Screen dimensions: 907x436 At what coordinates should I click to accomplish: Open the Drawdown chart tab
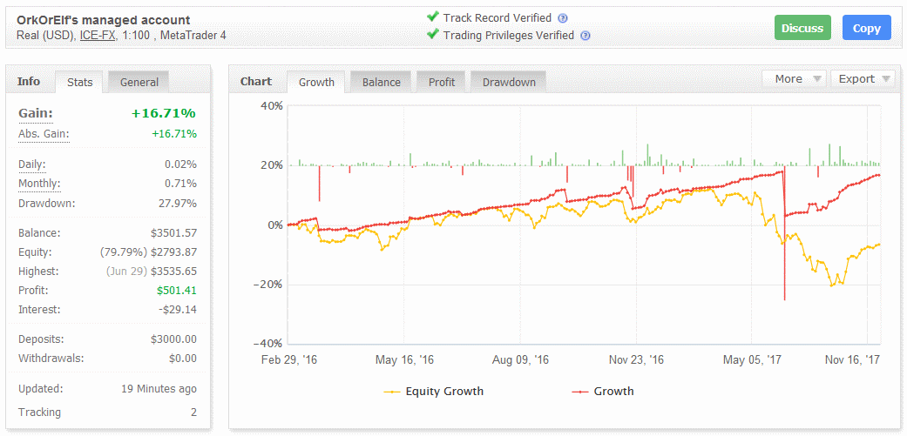[x=509, y=82]
